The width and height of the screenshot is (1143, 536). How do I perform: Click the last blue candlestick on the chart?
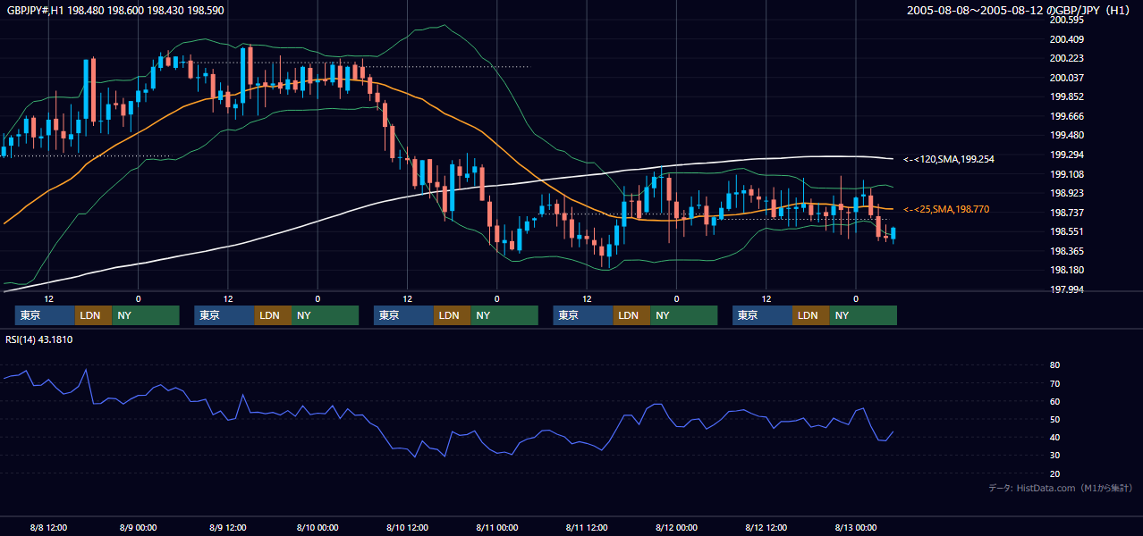(893, 234)
